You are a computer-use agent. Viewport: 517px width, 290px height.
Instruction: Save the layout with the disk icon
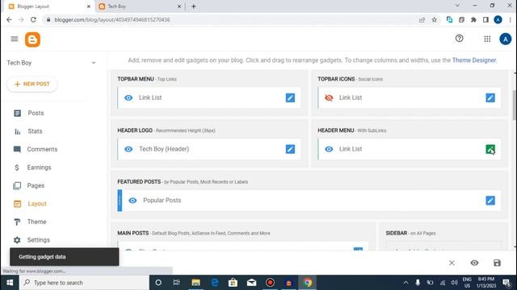pos(497,263)
